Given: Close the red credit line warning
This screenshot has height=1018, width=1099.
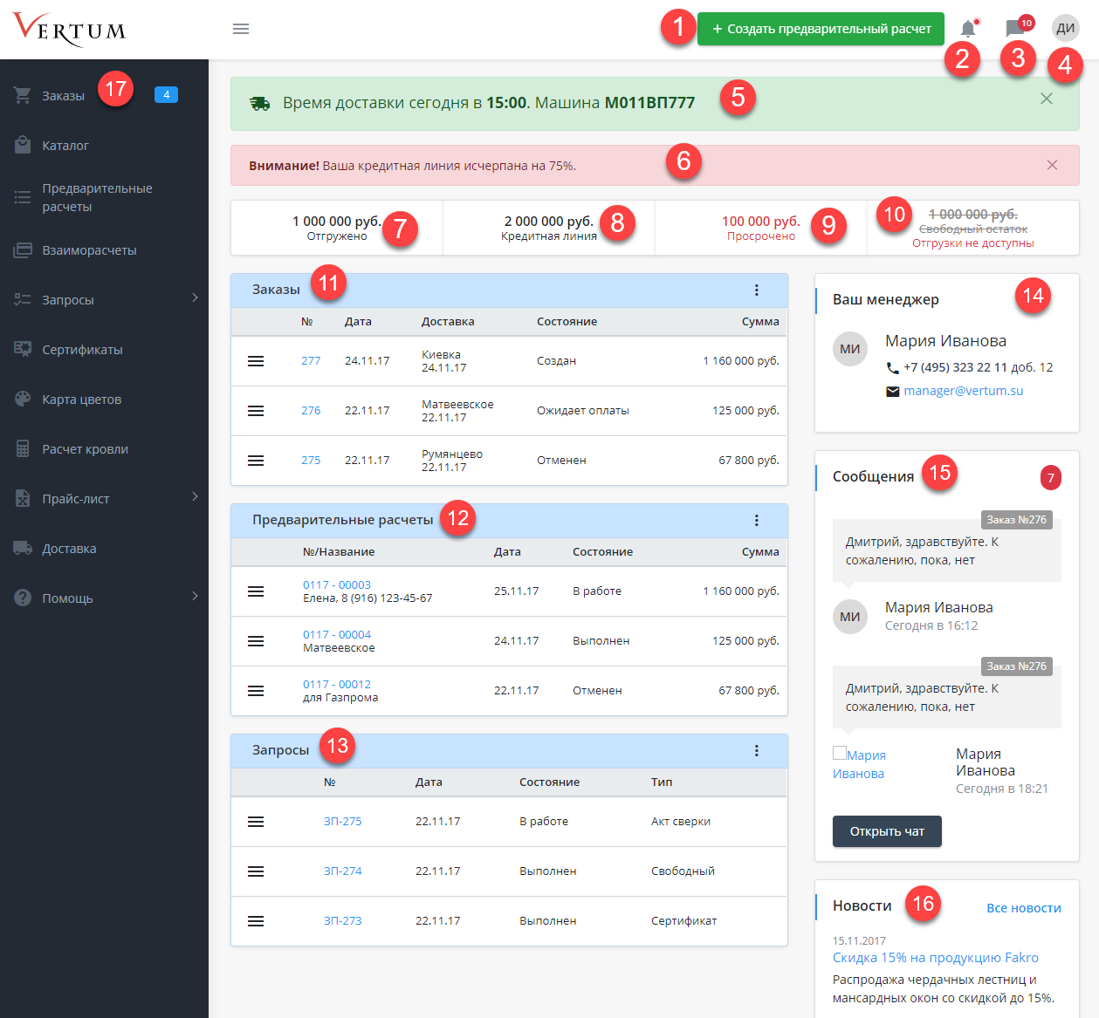Looking at the screenshot, I should 1052,165.
